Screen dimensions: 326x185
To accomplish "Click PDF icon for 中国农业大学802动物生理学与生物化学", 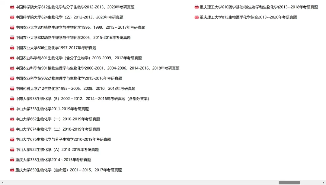I will click(12, 38).
